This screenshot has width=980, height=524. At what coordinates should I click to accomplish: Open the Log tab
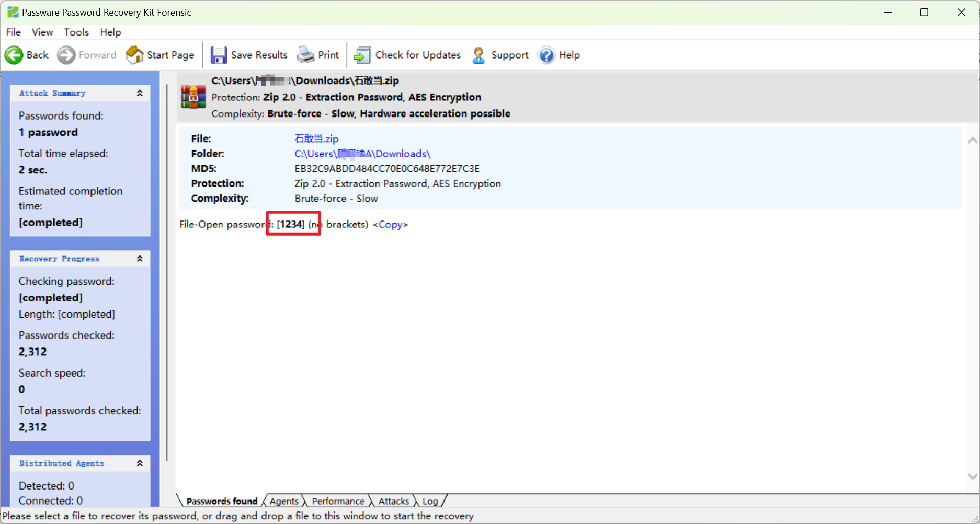point(430,501)
